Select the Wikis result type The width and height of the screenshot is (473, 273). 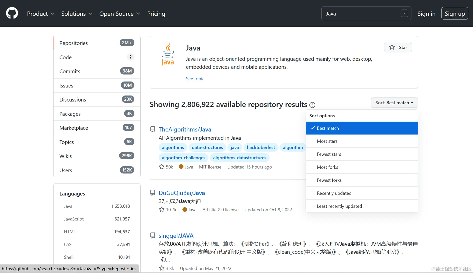[97, 156]
